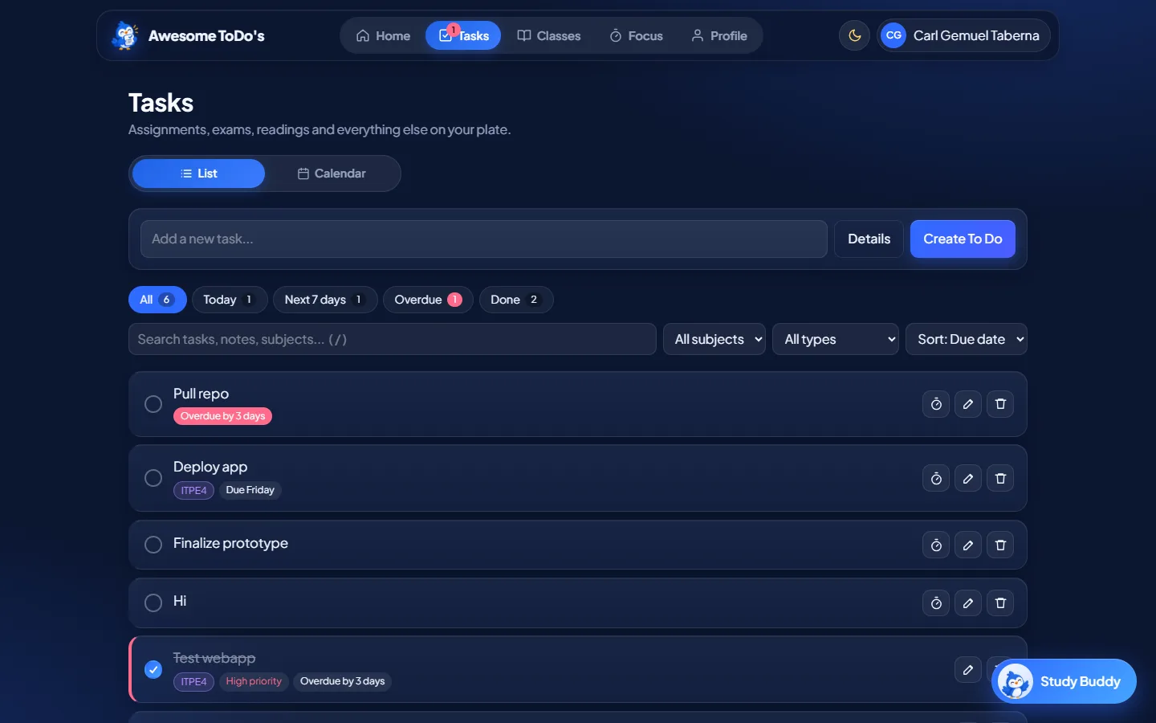Filter to Overdue tasks
The image size is (1156, 723).
coord(428,300)
